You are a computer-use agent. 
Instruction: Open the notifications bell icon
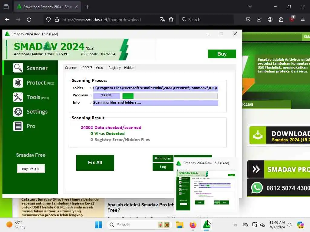pyautogui.click(x=289, y=225)
